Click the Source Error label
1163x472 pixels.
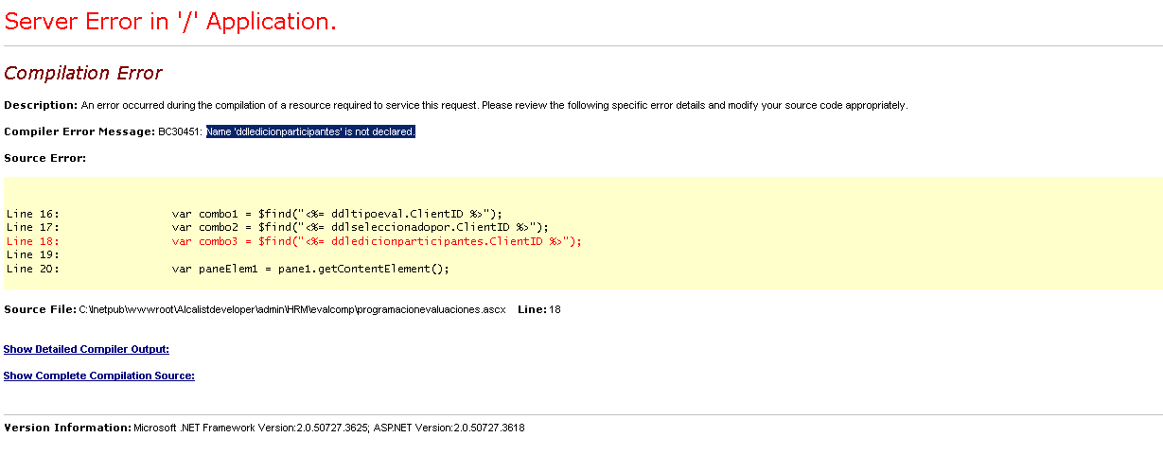pyautogui.click(x=45, y=158)
